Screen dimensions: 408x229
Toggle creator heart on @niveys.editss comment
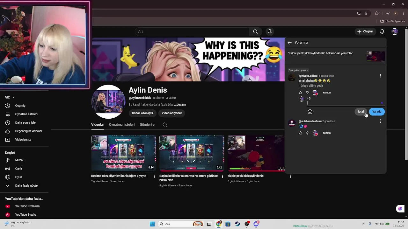(315, 93)
